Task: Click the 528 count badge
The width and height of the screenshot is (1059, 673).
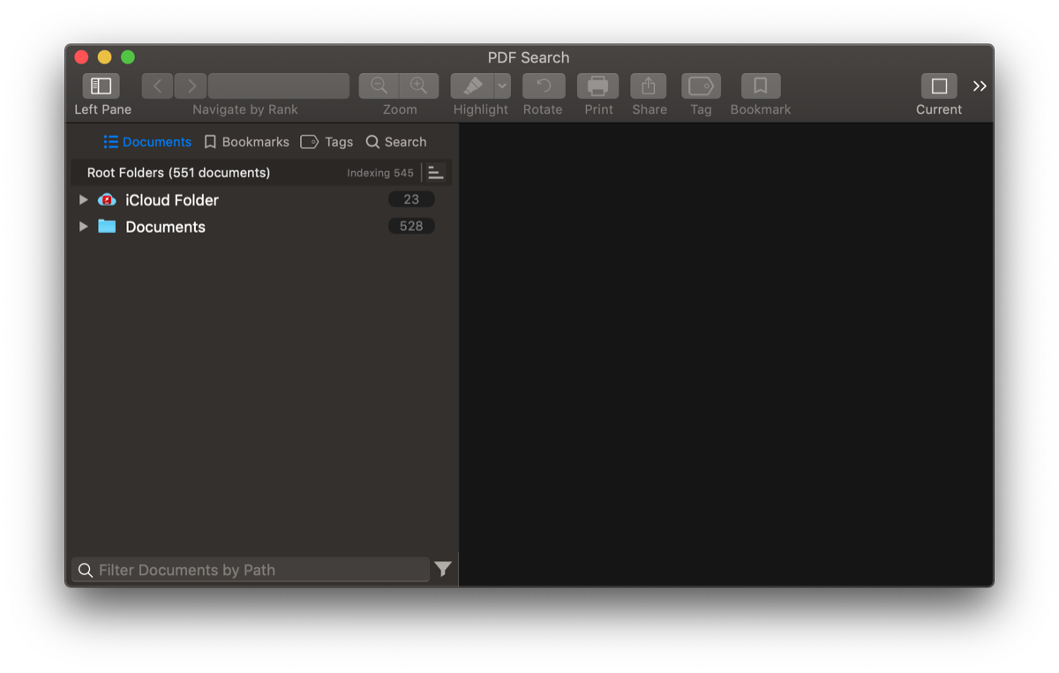Action: click(411, 226)
